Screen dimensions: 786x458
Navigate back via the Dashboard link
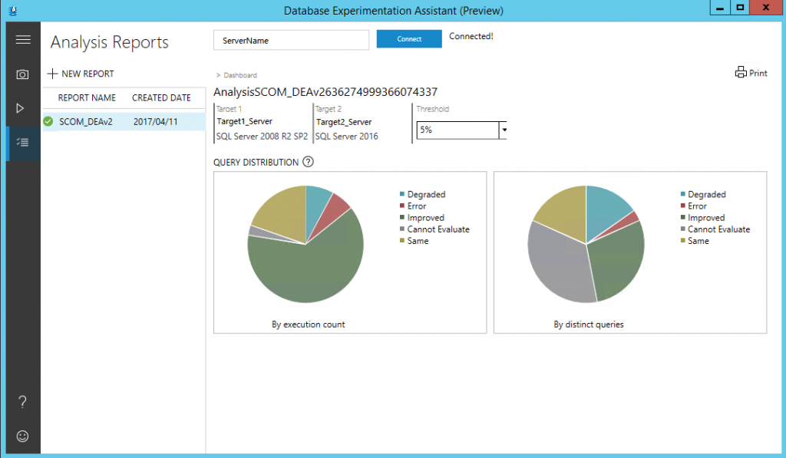(x=239, y=75)
